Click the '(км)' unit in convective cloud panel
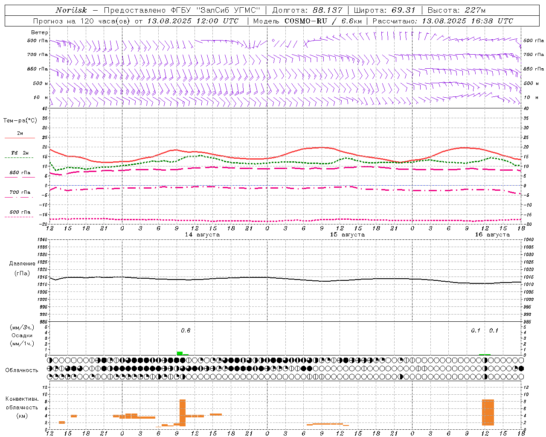Screen dimensions: 546x437 tap(22, 416)
